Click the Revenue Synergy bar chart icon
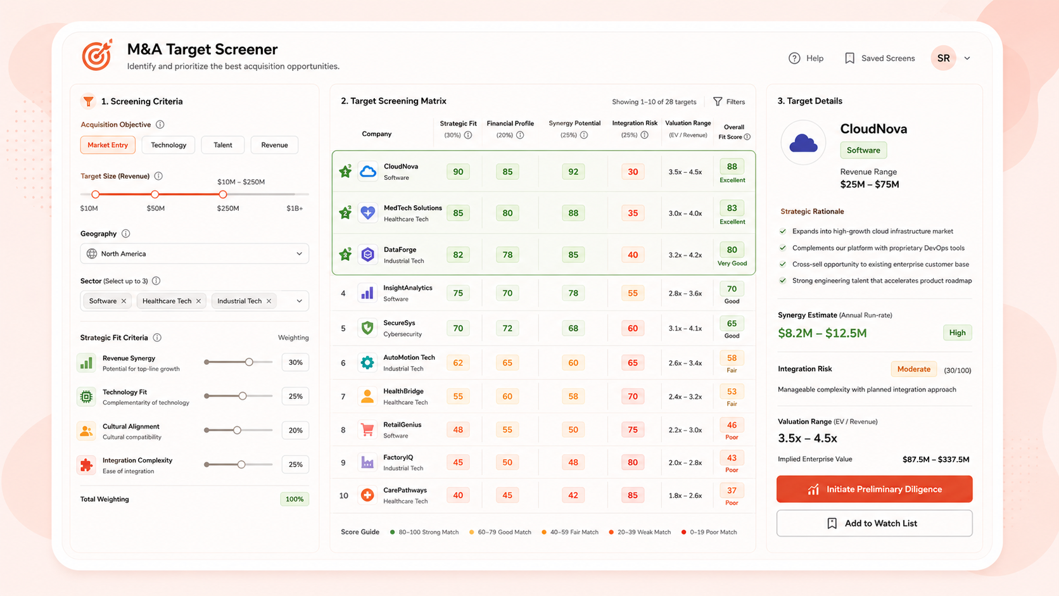1059x596 pixels. pyautogui.click(x=86, y=362)
